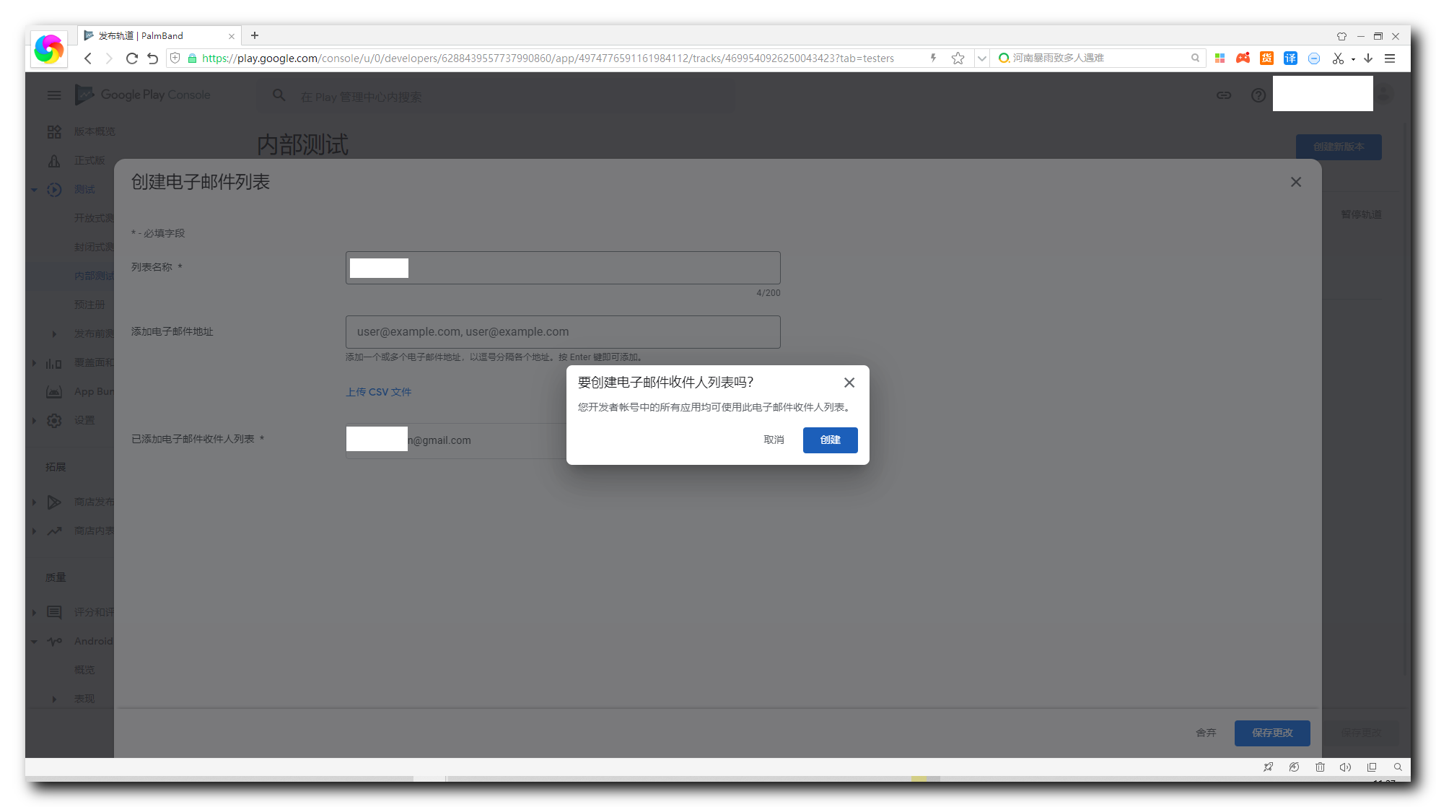Close the 创建电子邮件列表 panel
Viewport: 1436px width, 807px height.
[1296, 182]
